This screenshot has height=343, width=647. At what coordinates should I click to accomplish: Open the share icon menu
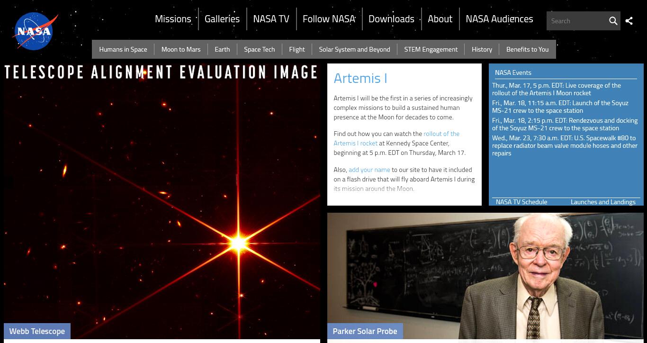[x=629, y=21]
